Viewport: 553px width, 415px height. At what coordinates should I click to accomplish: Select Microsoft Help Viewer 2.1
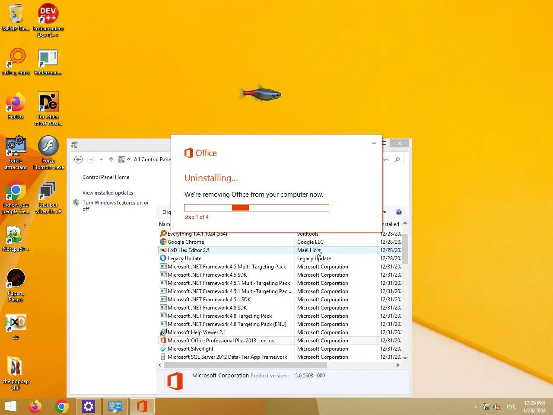tap(280, 332)
